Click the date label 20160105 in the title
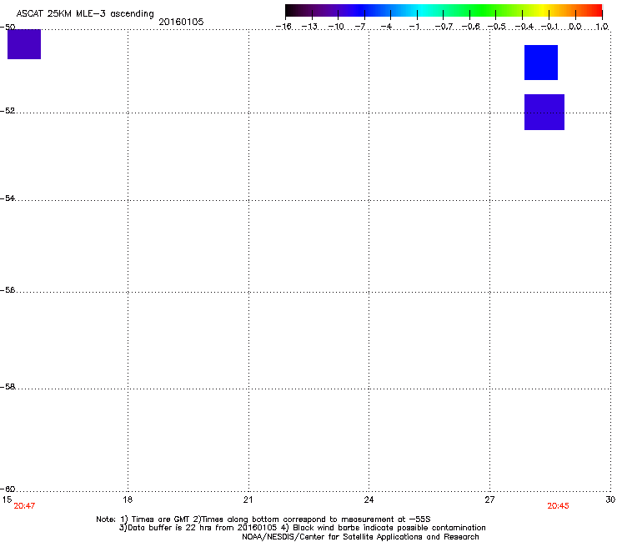The height and width of the screenshot is (542, 617). (x=181, y=22)
